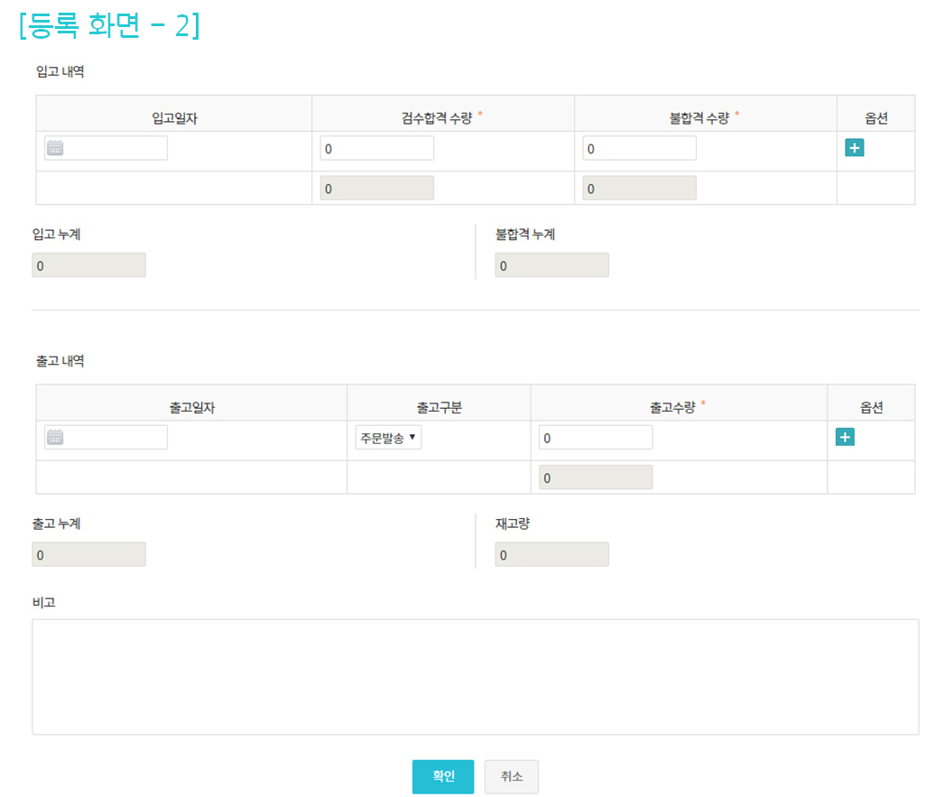Click the 확인 confirm button
The height and width of the screenshot is (797, 925).
pyautogui.click(x=442, y=776)
